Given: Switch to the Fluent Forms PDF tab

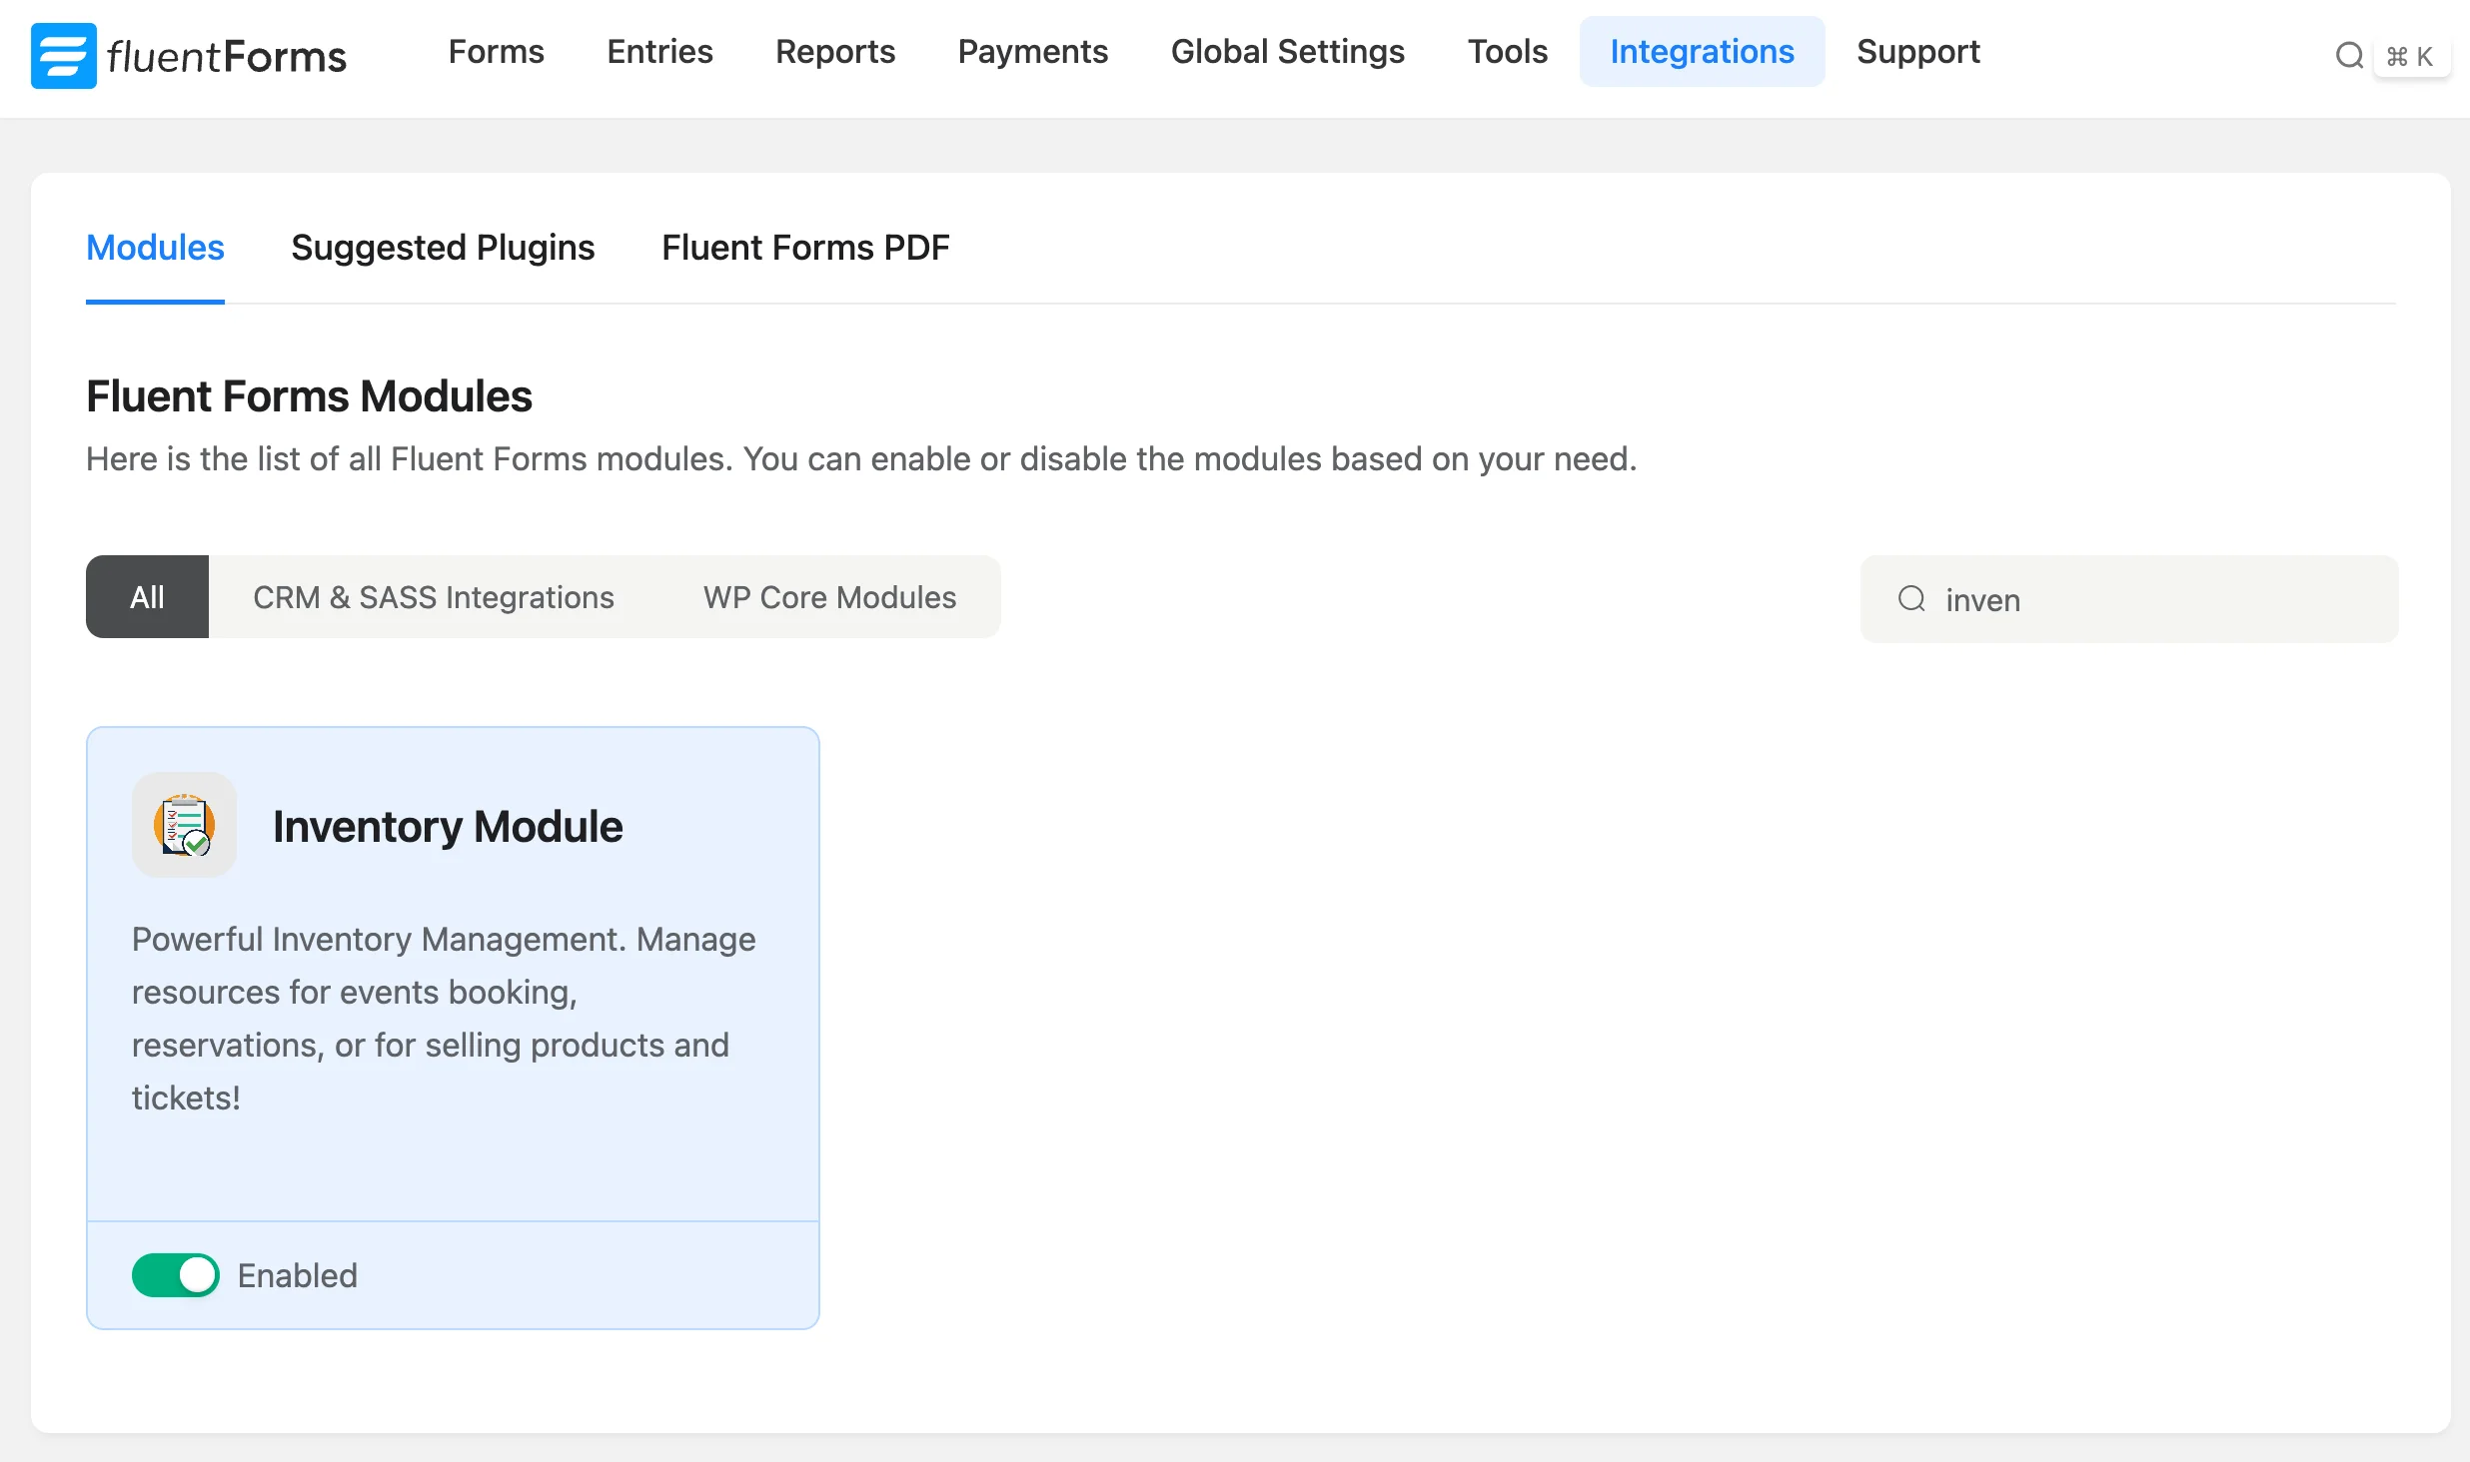Looking at the screenshot, I should 805,248.
